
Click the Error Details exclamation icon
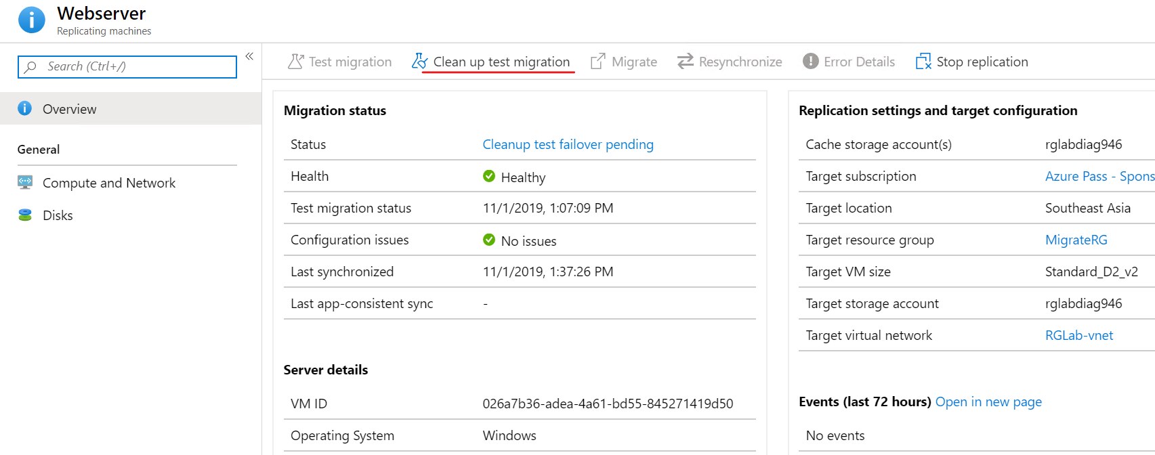pos(810,62)
